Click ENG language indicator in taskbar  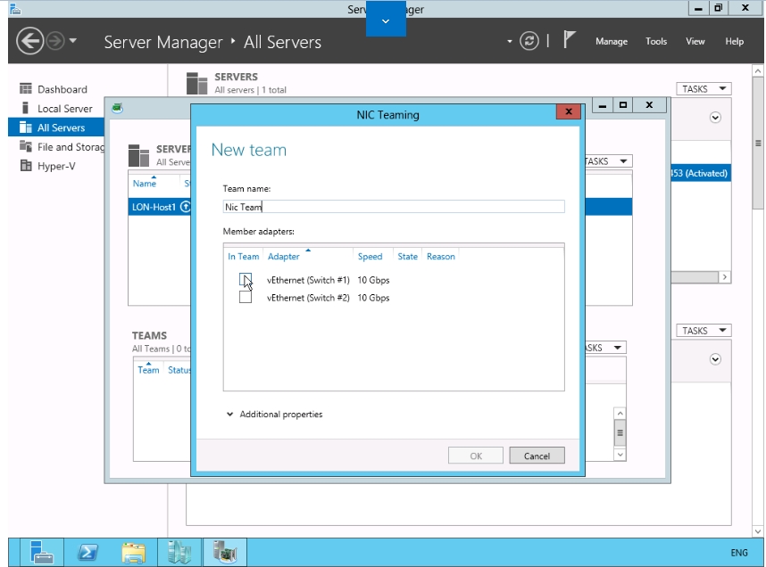coord(738,553)
